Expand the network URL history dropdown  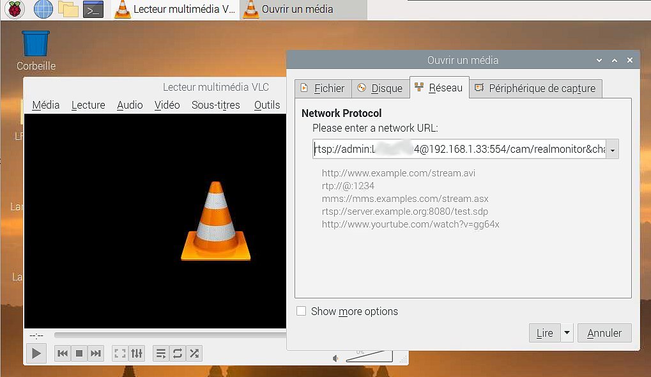pos(613,150)
